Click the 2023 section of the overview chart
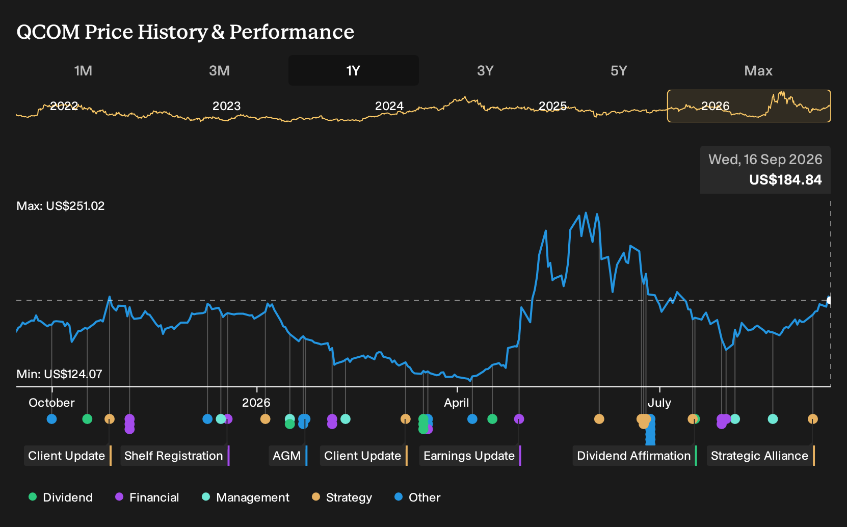This screenshot has width=847, height=527. (226, 106)
